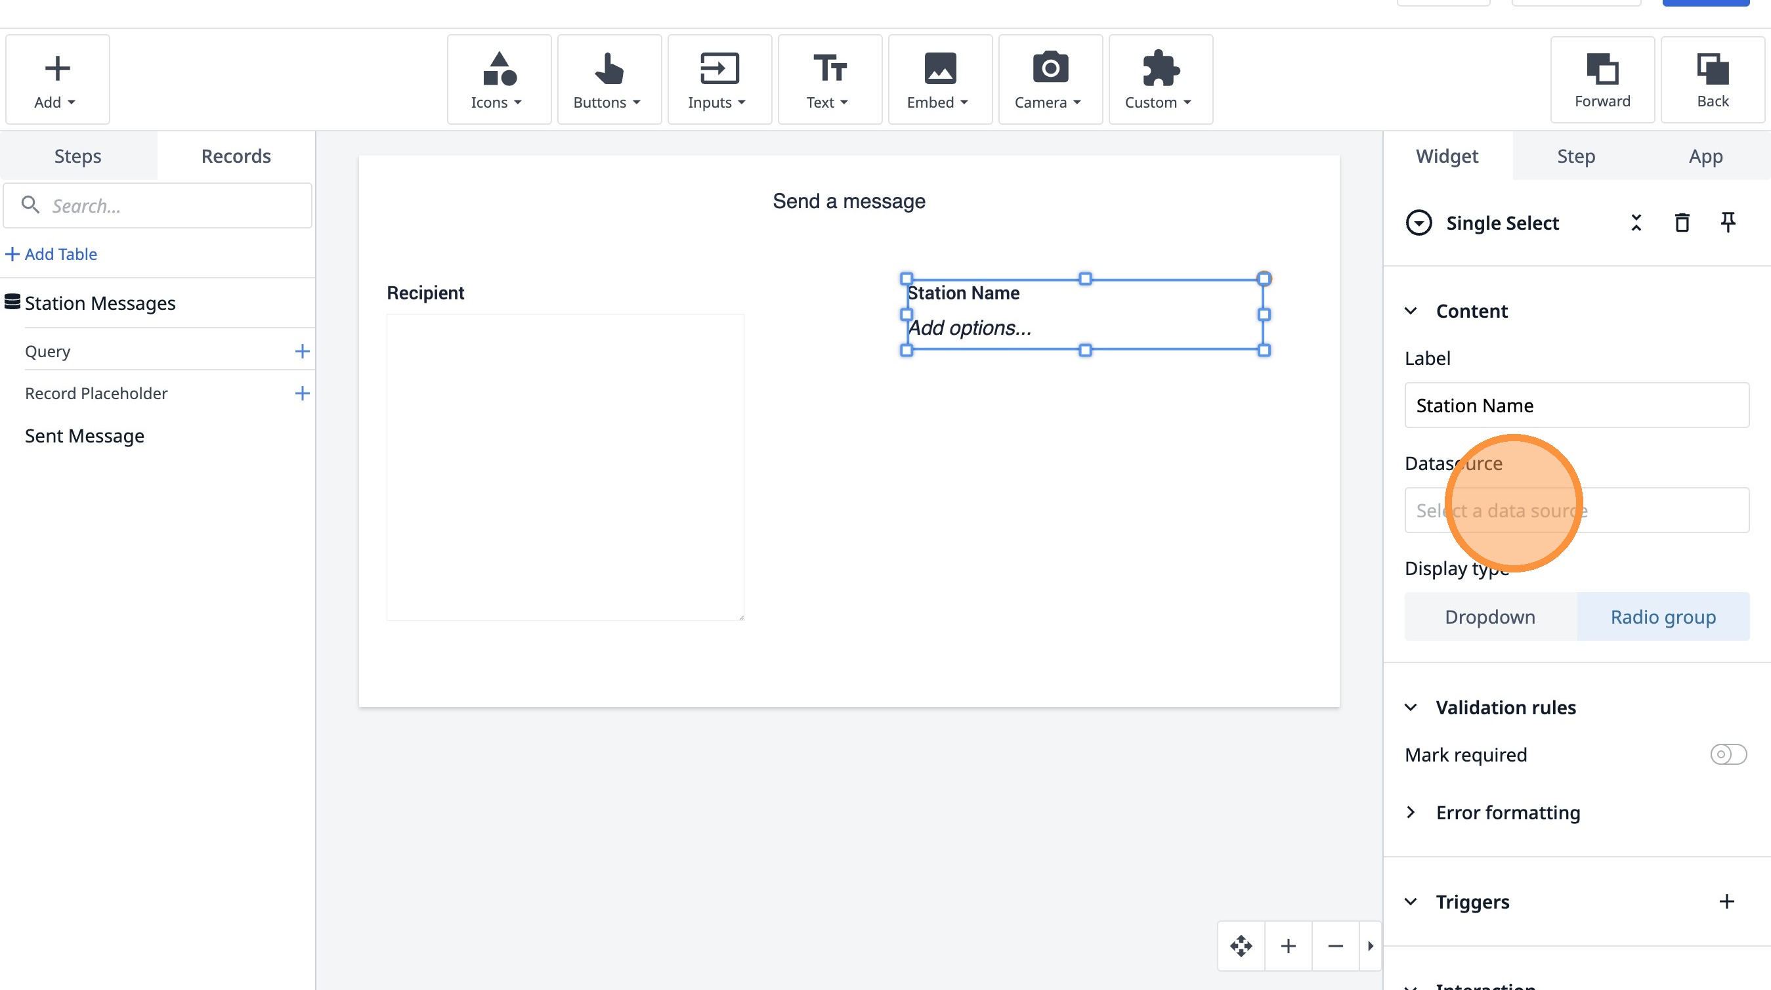Click the pan/move canvas icon

tap(1241, 946)
